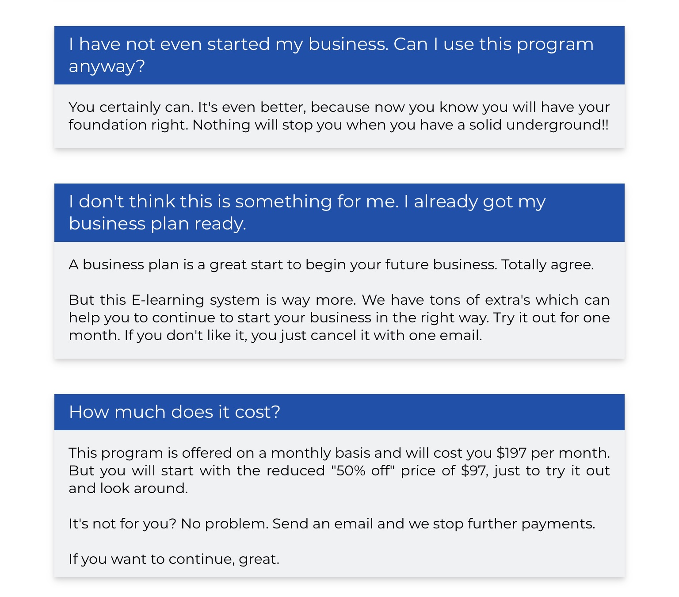Toggle the 'I don't think this is something for me' header
The width and height of the screenshot is (679, 597).
point(339,213)
